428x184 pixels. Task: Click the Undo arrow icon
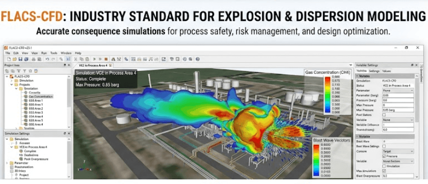47,59
